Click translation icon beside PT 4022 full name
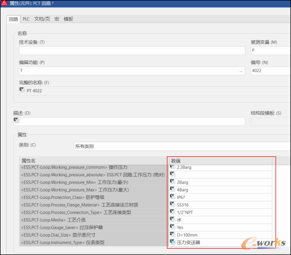 (22, 90)
